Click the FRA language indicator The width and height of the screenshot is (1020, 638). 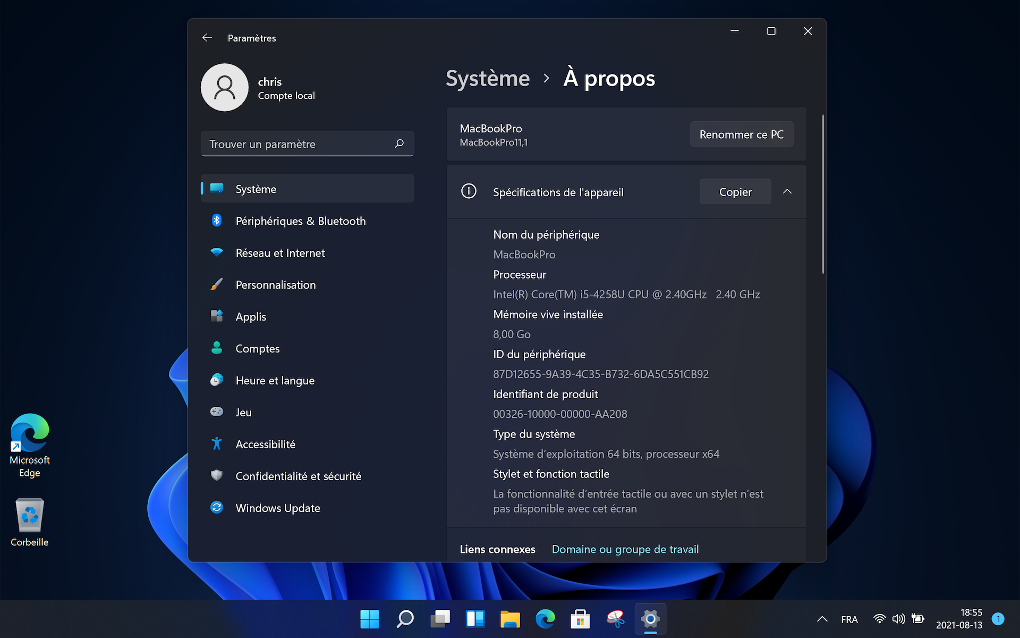[849, 619]
